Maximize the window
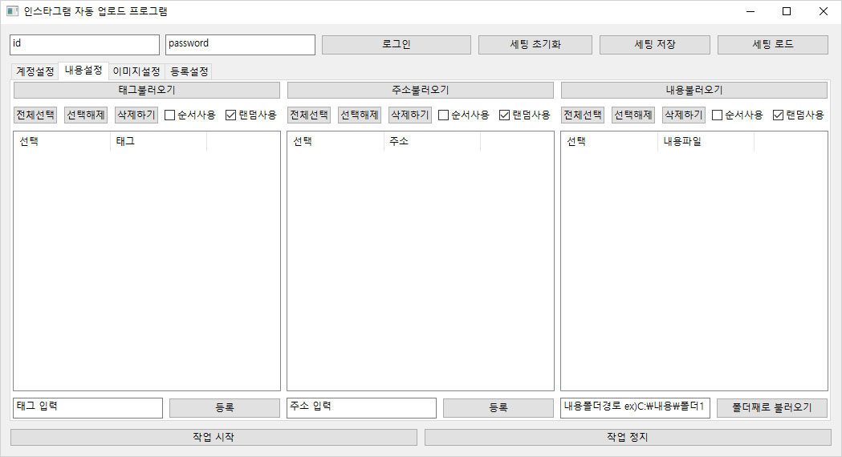The height and width of the screenshot is (457, 842). click(787, 11)
